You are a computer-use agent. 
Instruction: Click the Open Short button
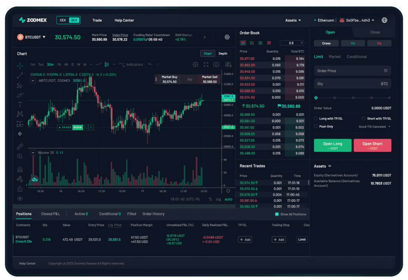click(373, 145)
